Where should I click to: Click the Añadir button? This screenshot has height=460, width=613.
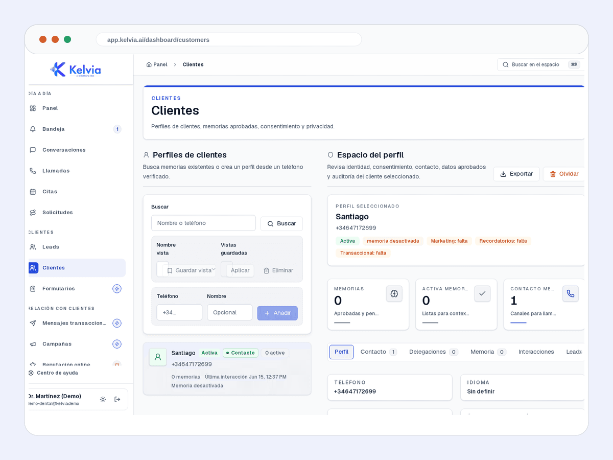point(277,313)
